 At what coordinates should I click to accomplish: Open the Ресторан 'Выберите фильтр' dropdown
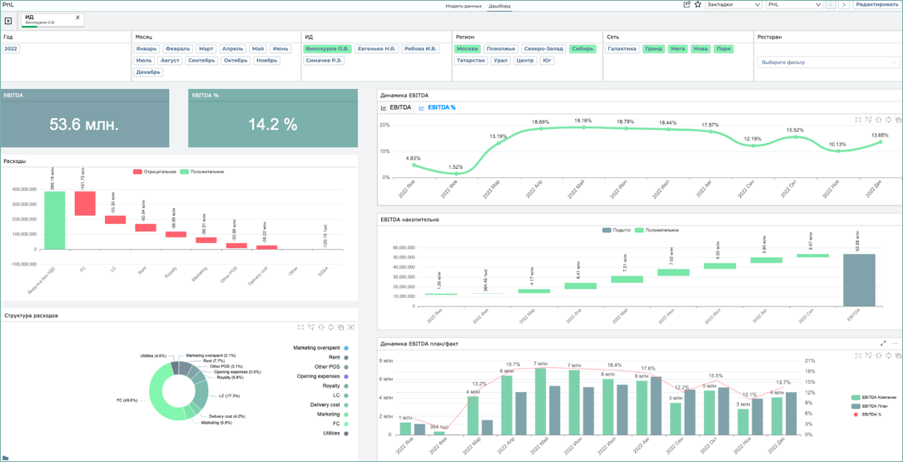pos(827,62)
